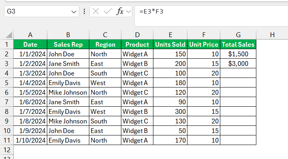Confirm entry with the checkmark icon
Viewport: 288px width, 159px height.
[x=108, y=12]
